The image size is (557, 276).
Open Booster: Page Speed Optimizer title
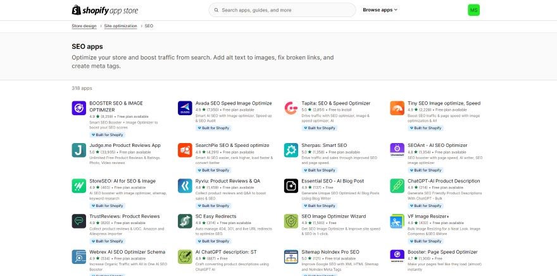point(442,252)
